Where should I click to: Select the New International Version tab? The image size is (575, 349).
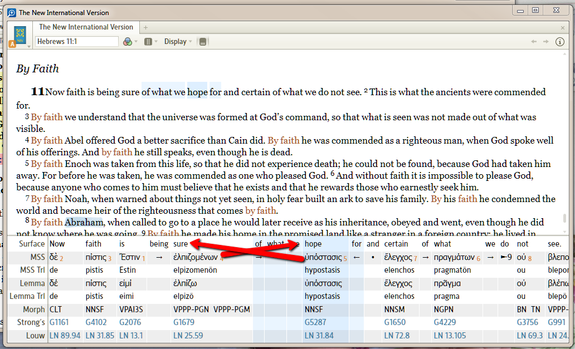(x=86, y=27)
